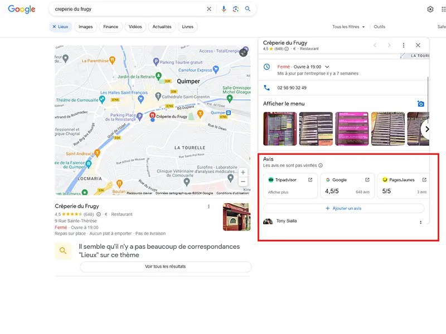Click Tony Sialla reviewer avatar
Image resolution: width=446 pixels, height=334 pixels.
click(x=268, y=221)
